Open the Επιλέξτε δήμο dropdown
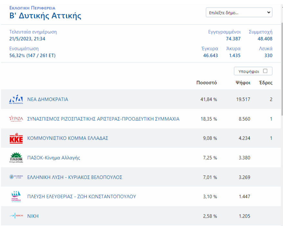 point(239,13)
